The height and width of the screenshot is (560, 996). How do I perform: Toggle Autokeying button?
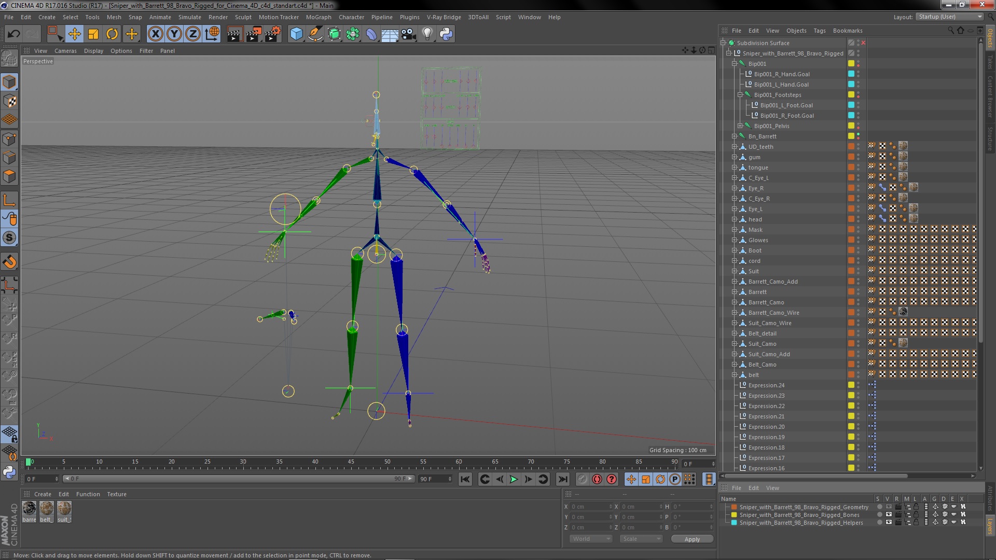click(597, 479)
